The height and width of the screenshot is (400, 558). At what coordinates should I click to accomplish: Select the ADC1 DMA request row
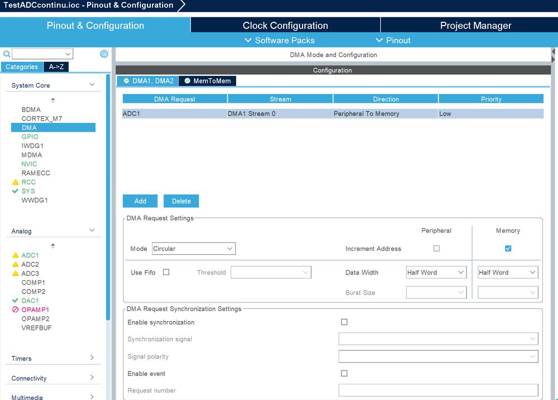point(333,113)
